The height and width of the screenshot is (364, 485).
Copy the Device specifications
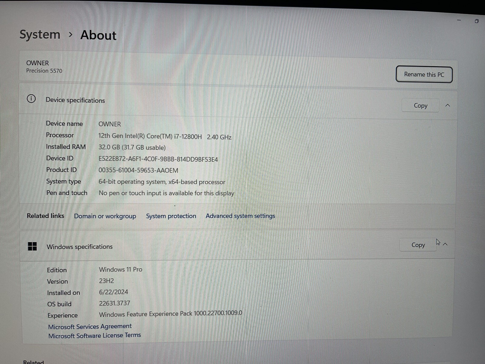[420, 106]
